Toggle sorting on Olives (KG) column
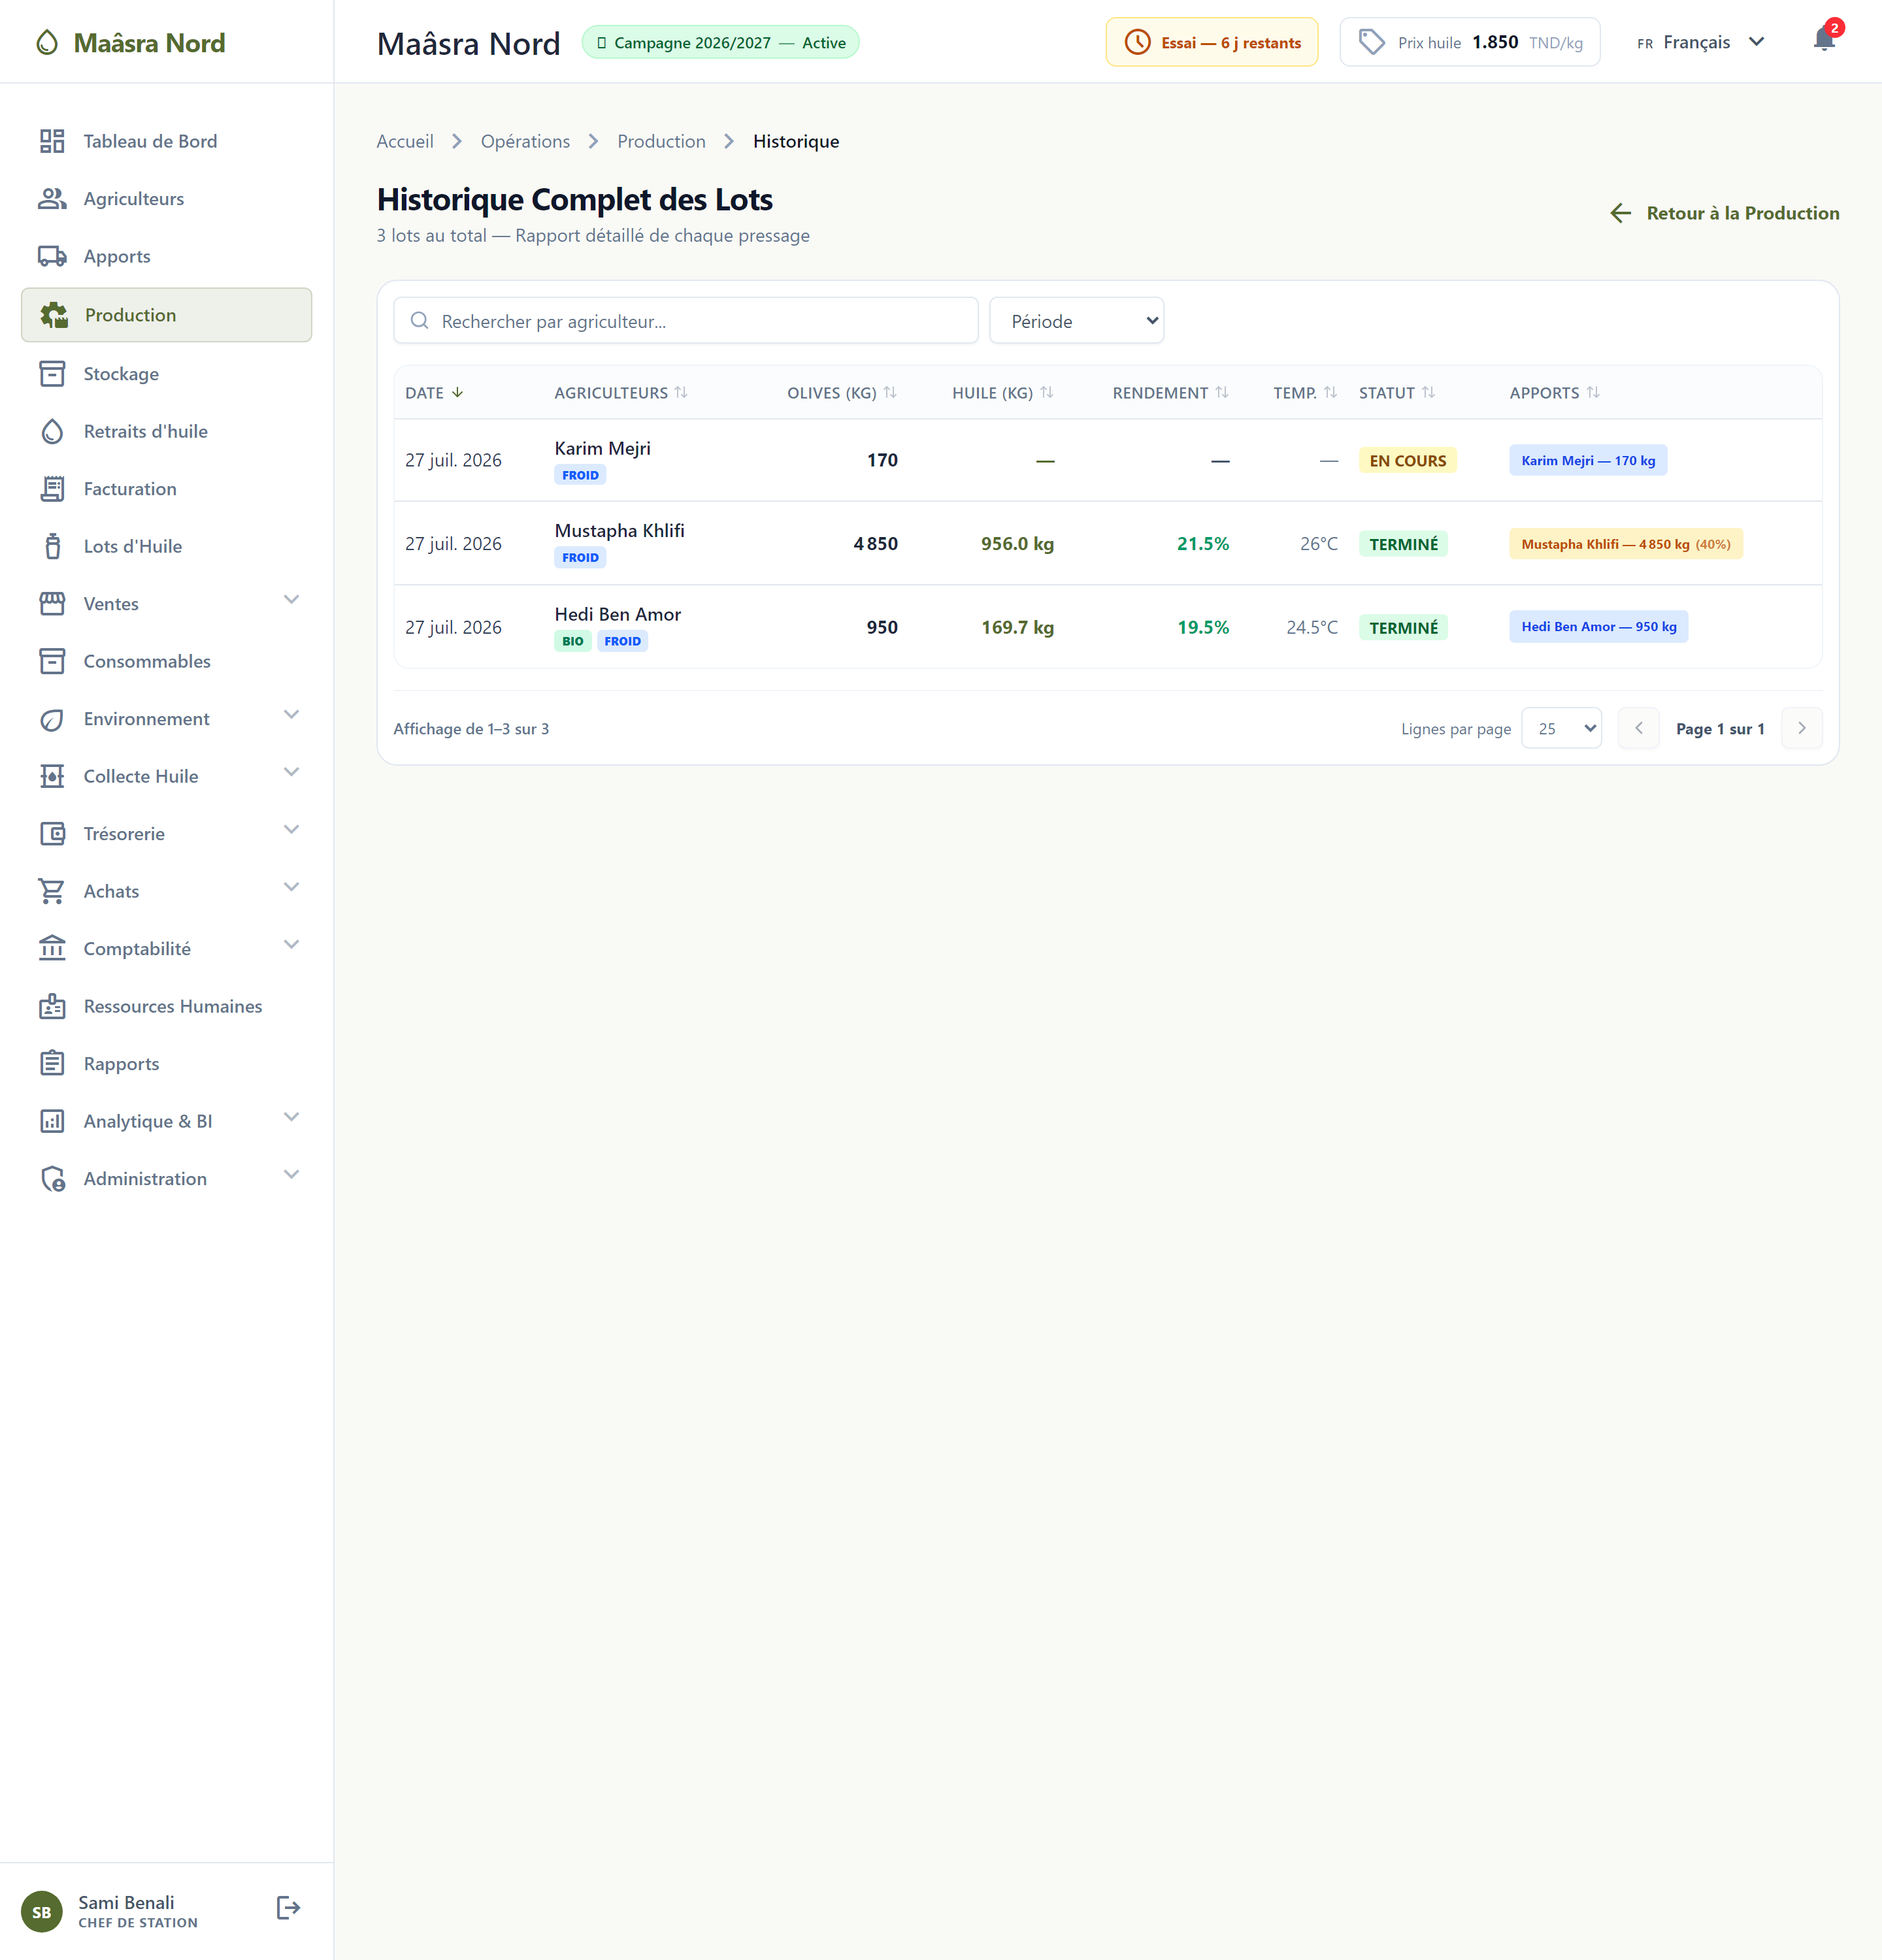The image size is (1882, 1960). coord(842,393)
